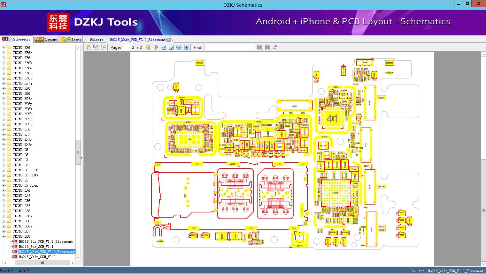Viewport: 486px width, 274px height.
Task: Expand the TECNO KF8 folder
Action: pyautogui.click(x=4, y=88)
